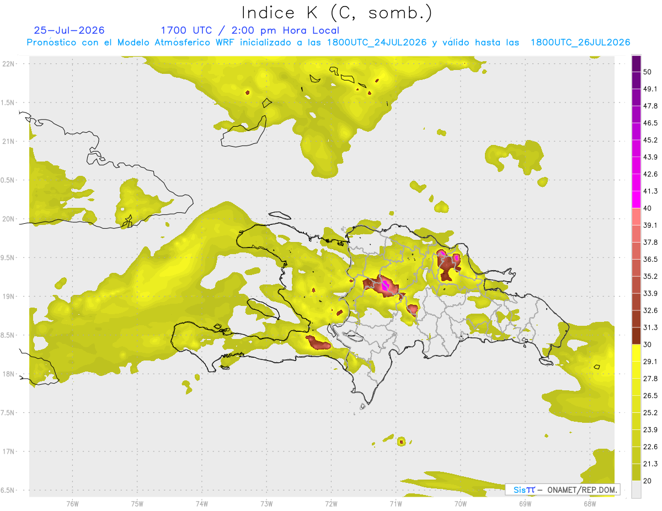
Task: Click the colorbar value "43.9"
Action: pos(650,157)
